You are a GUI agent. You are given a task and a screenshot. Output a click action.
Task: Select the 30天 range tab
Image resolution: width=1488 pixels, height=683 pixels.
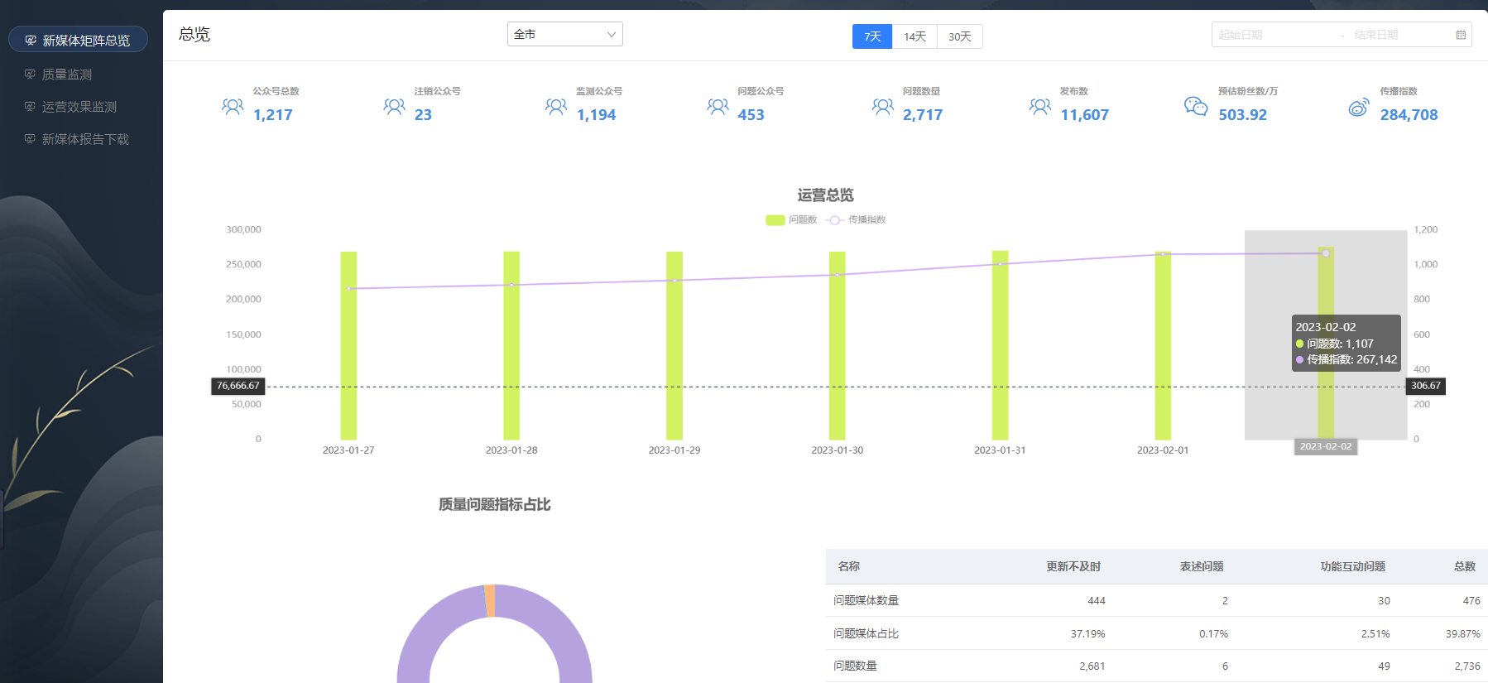[x=960, y=36]
